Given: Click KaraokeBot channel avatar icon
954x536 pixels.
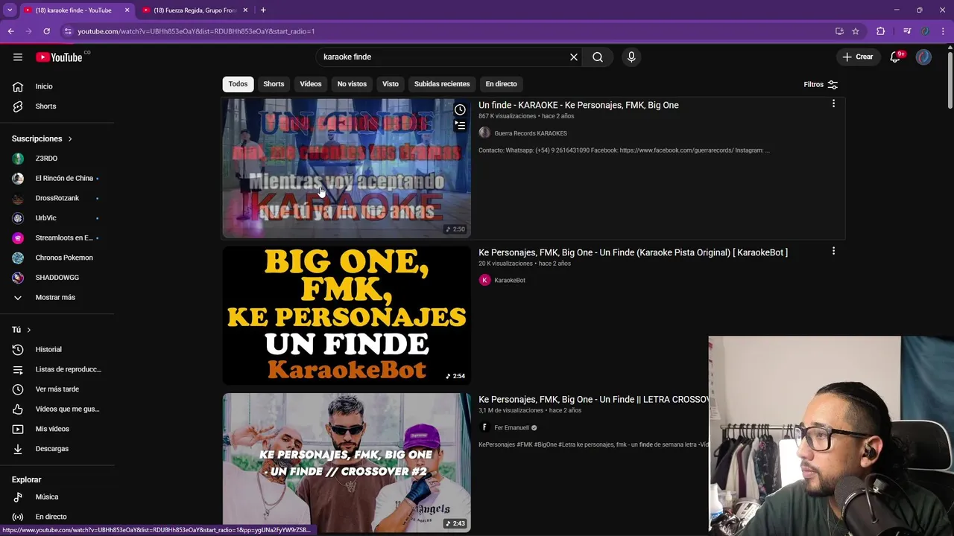Looking at the screenshot, I should (484, 280).
